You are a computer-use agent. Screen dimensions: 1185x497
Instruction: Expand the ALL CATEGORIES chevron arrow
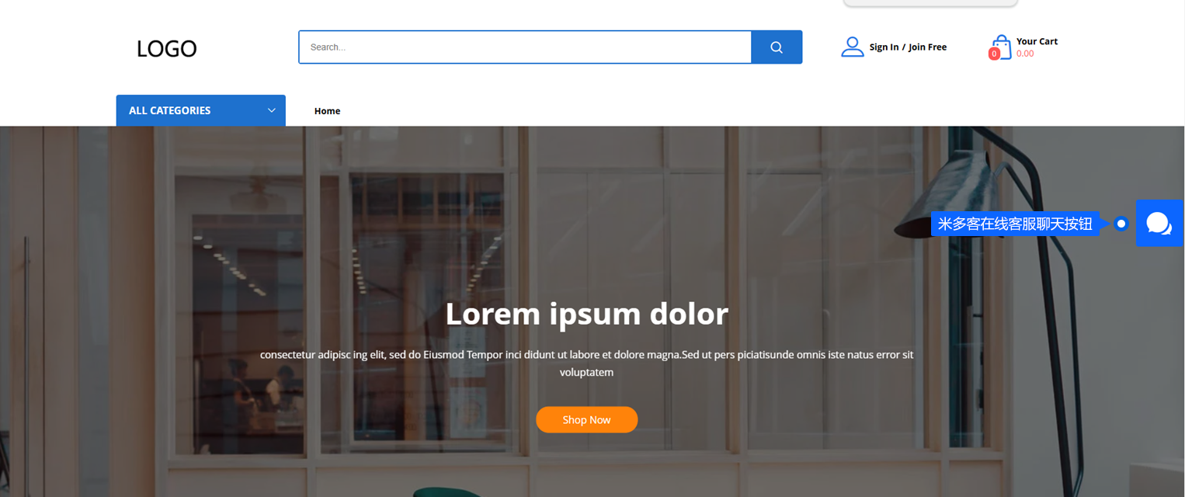click(x=272, y=110)
